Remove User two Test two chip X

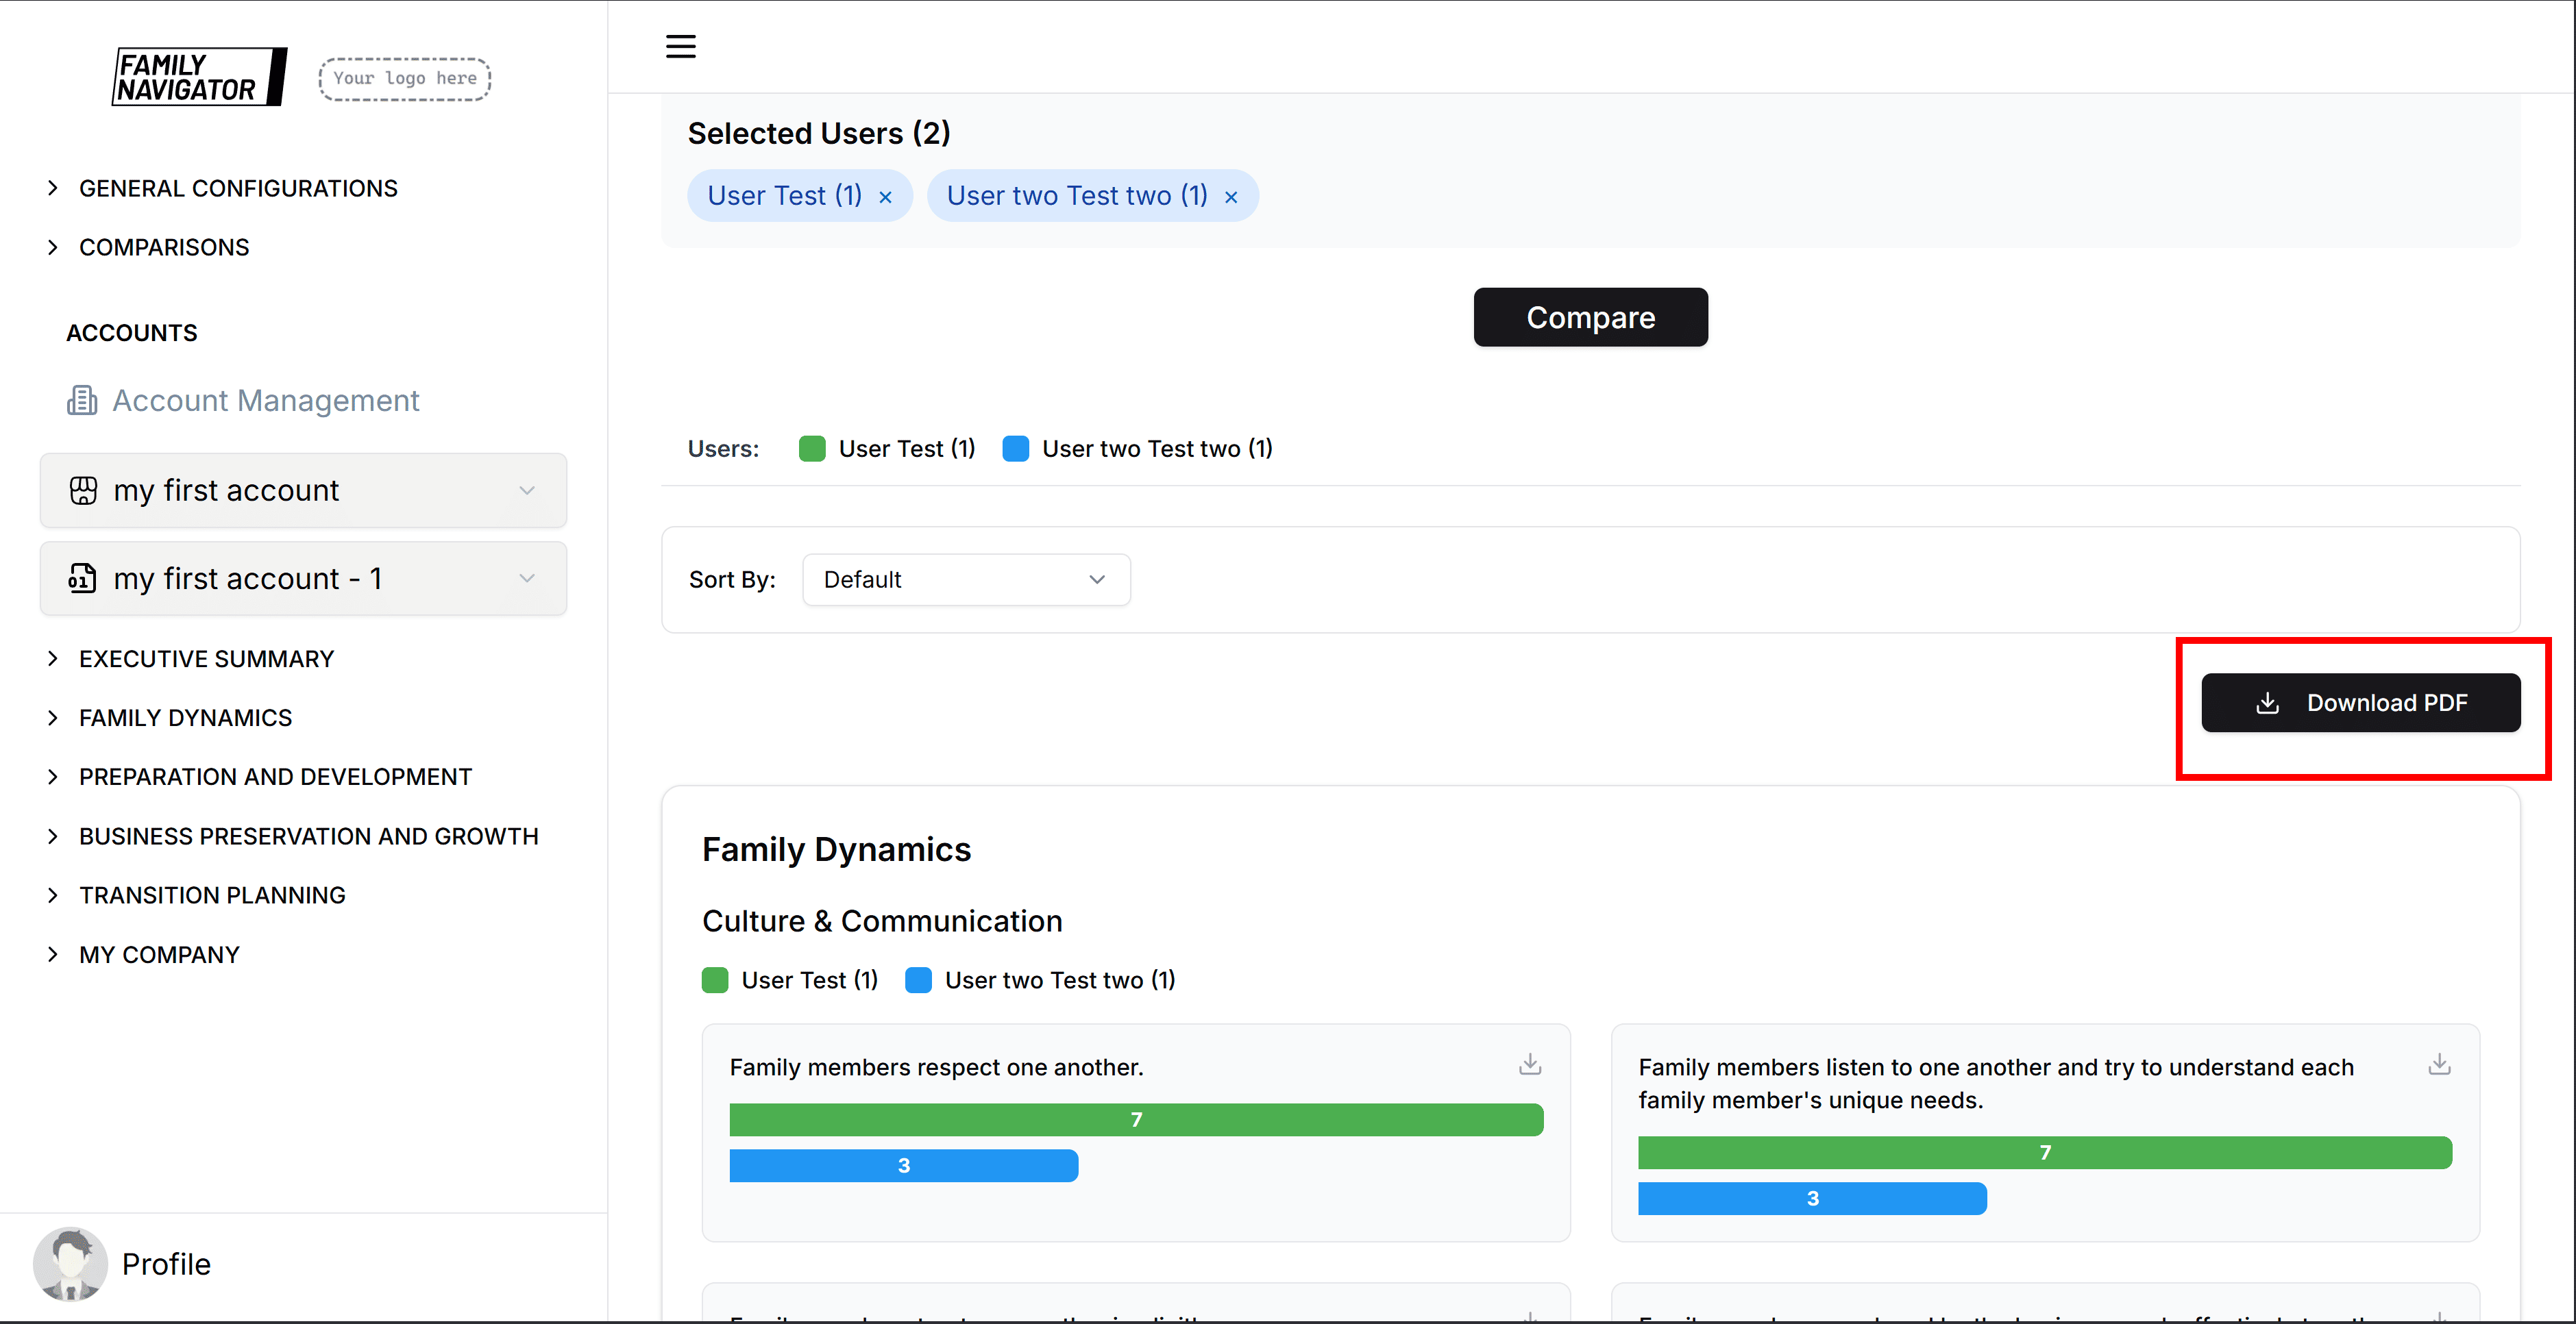coord(1231,198)
